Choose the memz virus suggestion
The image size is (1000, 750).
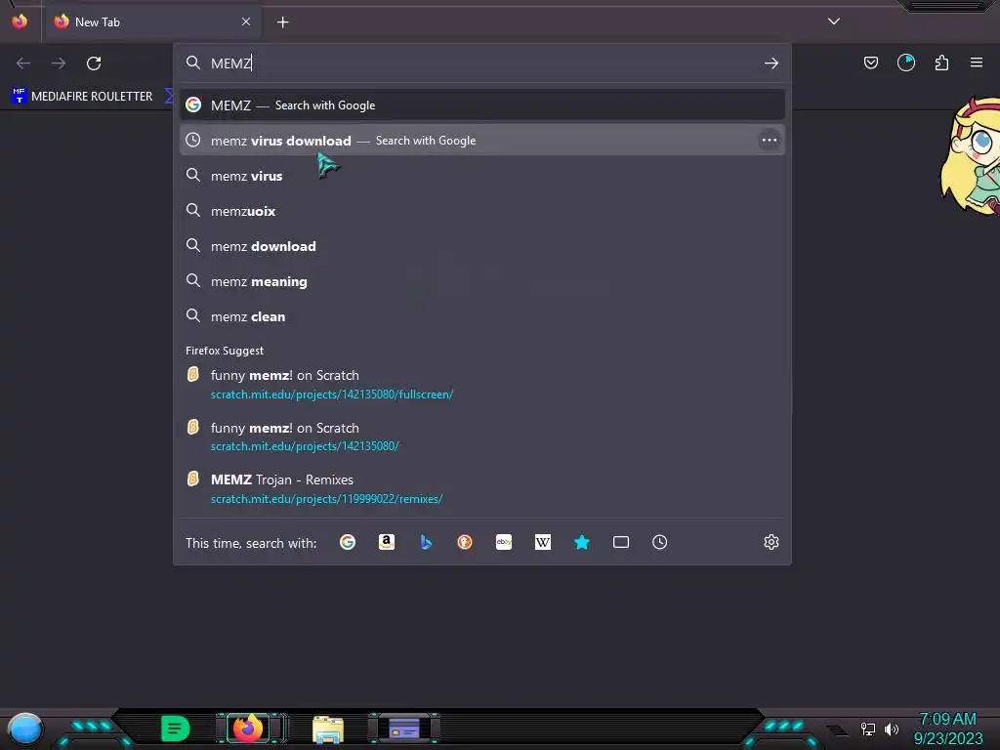click(482, 176)
